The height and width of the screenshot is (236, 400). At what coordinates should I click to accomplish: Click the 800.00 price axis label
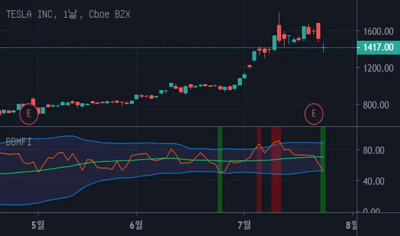pyautogui.click(x=376, y=105)
